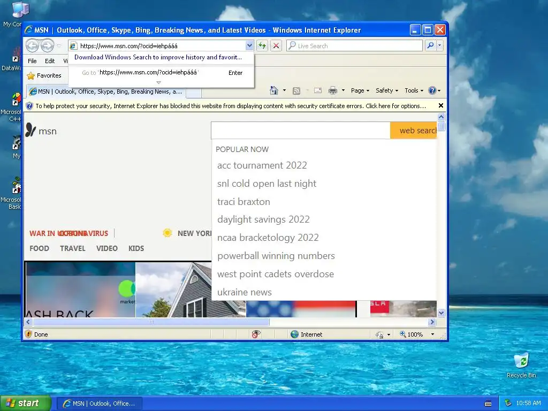The image size is (548, 411).
Task: Click Download Windows Search suggestion link
Action: [158, 57]
